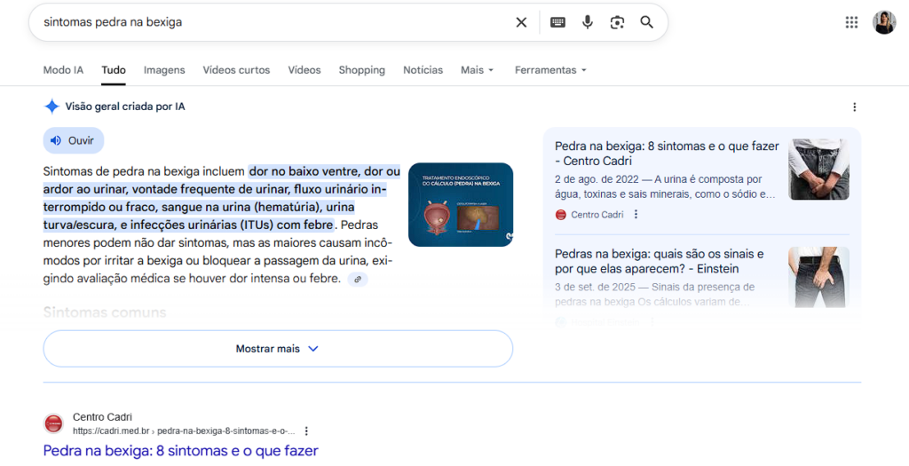Play audio with the Ouvir button
Viewport: 909px width, 466px height.
coord(74,140)
